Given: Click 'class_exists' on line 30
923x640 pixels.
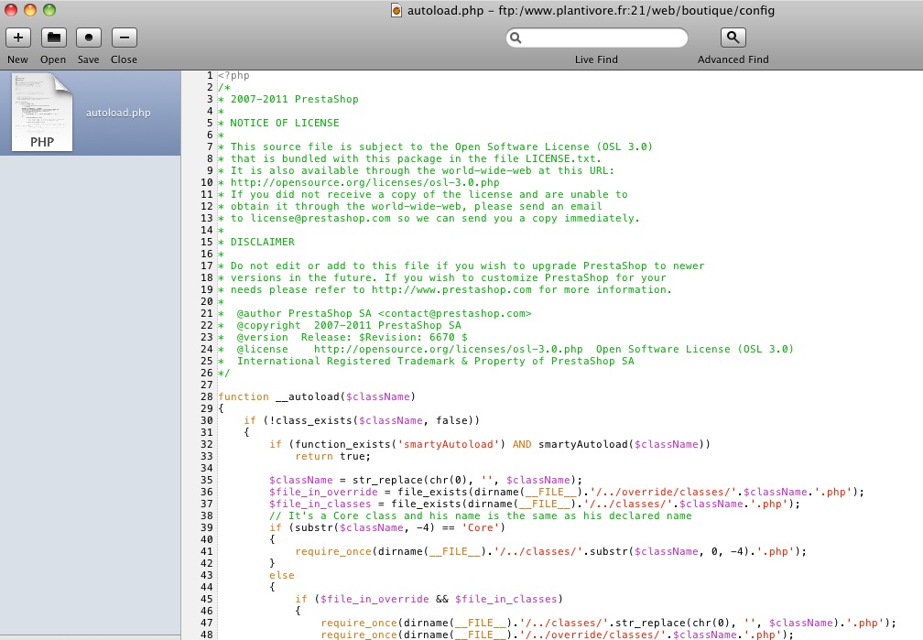Looking at the screenshot, I should (314, 420).
